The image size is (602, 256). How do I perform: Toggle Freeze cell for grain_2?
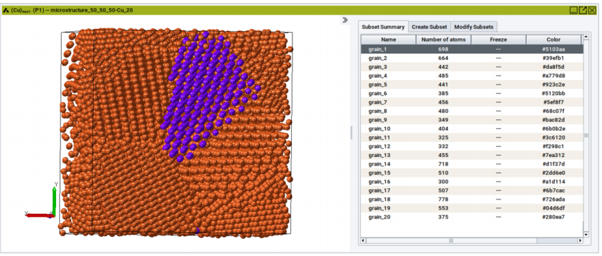pyautogui.click(x=498, y=58)
